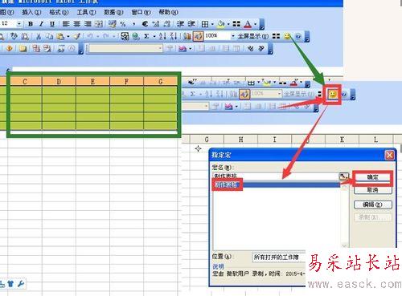Apply comma style format

point(133,24)
